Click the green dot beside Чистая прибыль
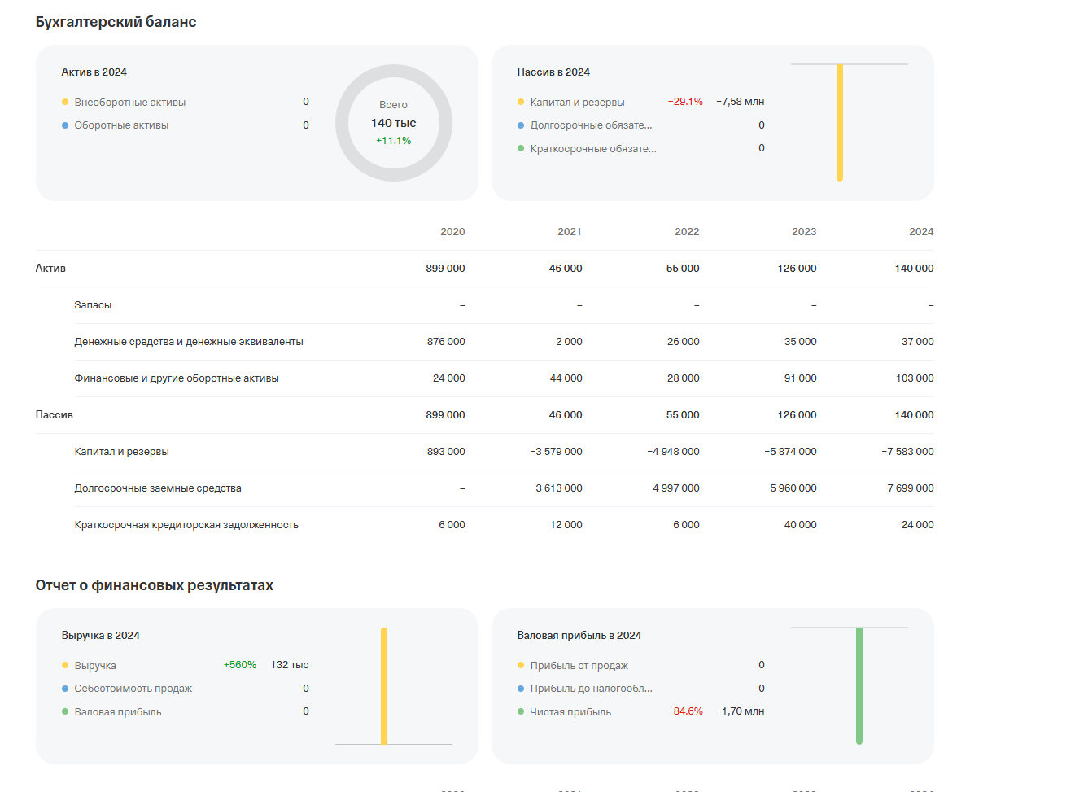The height and width of the screenshot is (792, 1088). pyautogui.click(x=521, y=712)
